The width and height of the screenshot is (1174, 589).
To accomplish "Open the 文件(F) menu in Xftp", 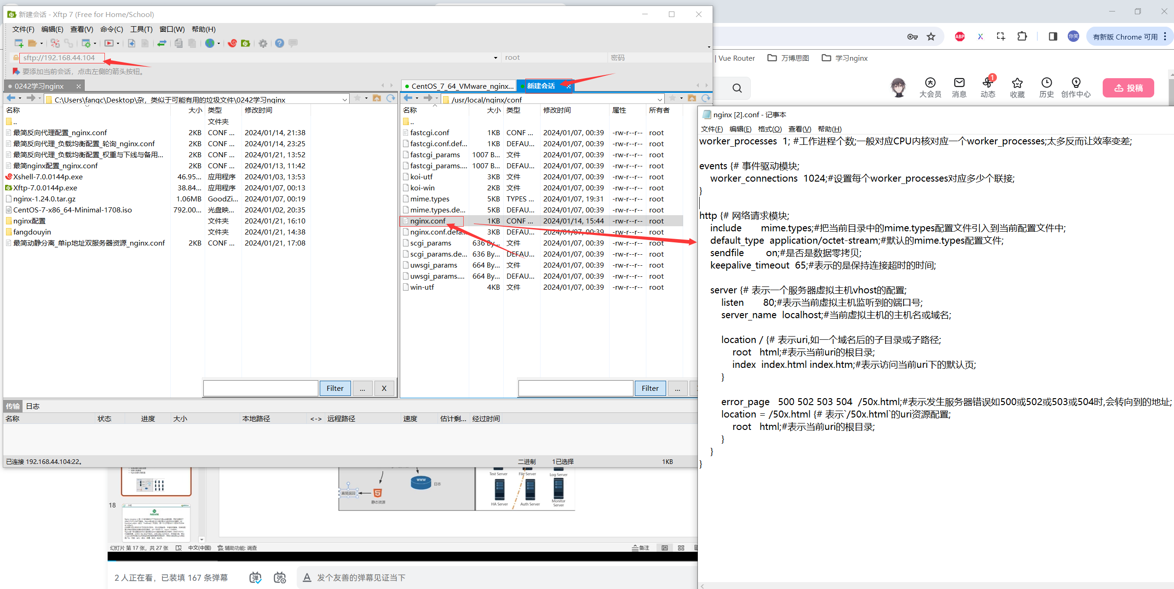I will (23, 29).
